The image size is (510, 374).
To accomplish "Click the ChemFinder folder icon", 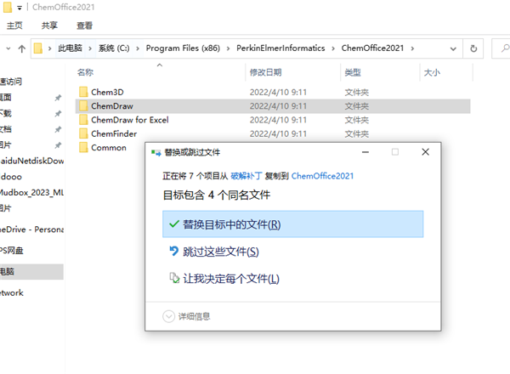I will 83,133.
